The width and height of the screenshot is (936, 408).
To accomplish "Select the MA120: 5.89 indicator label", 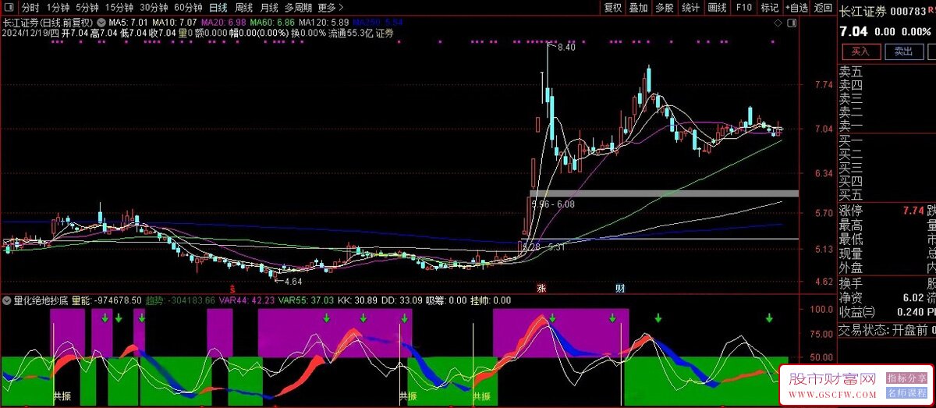I will pyautogui.click(x=324, y=23).
